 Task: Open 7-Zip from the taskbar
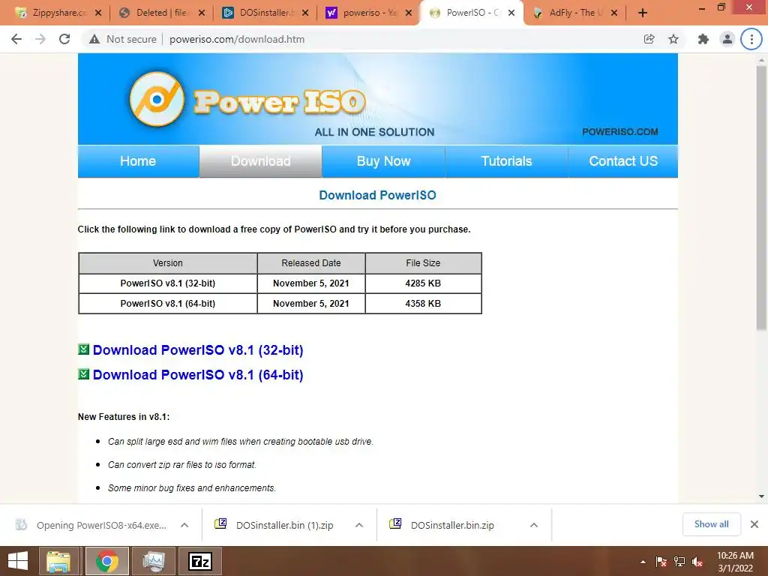click(x=199, y=561)
